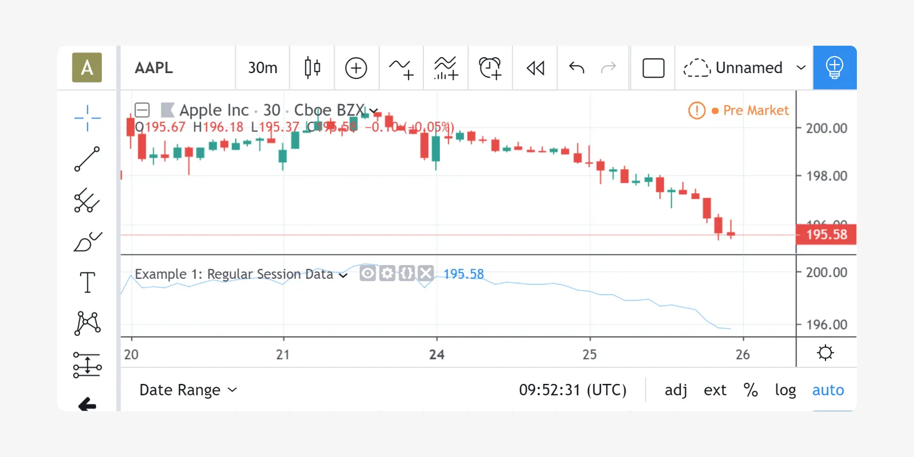Click the compare or add symbol button
Viewport: 914px width, 457px height.
[356, 68]
